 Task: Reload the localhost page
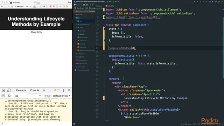coord(8,6)
